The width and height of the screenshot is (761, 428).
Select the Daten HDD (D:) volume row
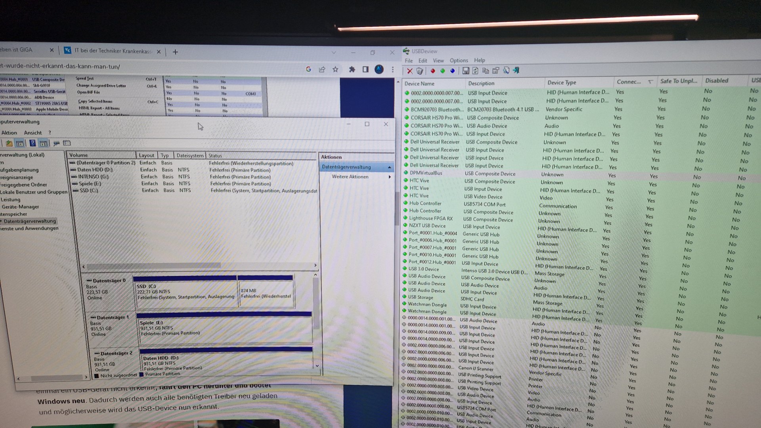(193, 170)
